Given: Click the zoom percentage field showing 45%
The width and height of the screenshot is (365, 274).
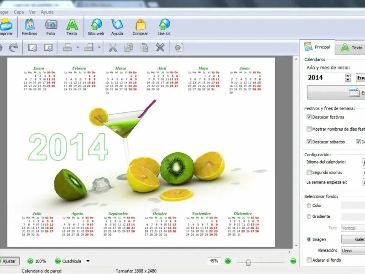Looking at the screenshot, I should pyautogui.click(x=214, y=261).
